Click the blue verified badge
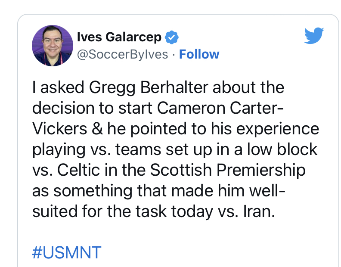 pos(172,37)
